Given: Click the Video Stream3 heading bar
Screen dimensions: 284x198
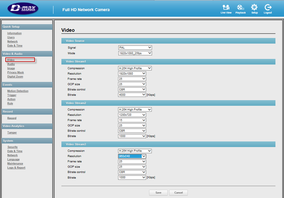Looking at the screenshot, I should tap(168, 144).
